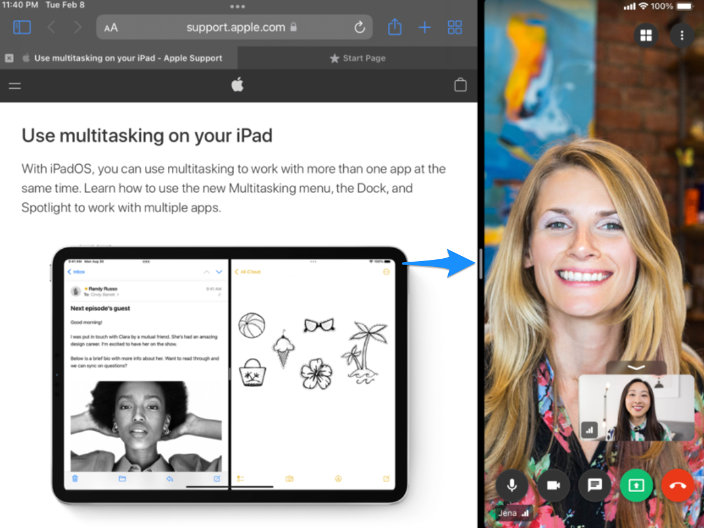Viewport: 704px width, 528px height.
Task: Click the address bar showing support.apple.com
Action: click(x=235, y=27)
